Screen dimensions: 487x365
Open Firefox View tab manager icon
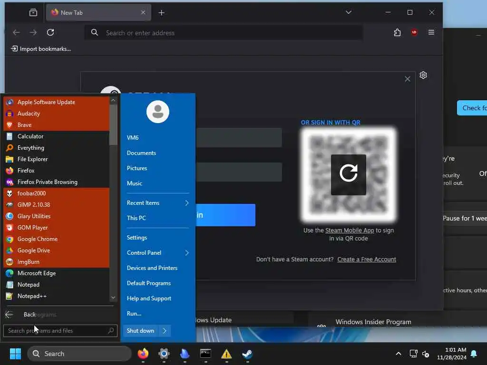tap(33, 12)
